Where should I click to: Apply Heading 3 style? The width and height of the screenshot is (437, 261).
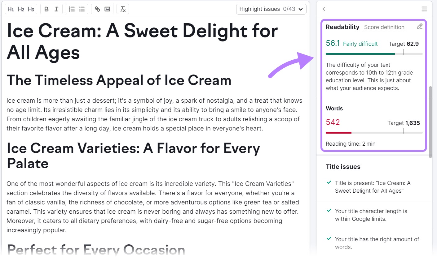(30, 9)
